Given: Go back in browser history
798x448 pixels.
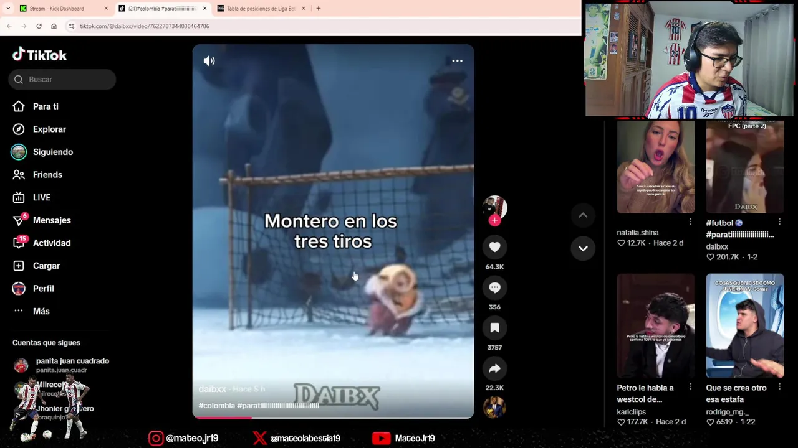Looking at the screenshot, I should point(9,26).
